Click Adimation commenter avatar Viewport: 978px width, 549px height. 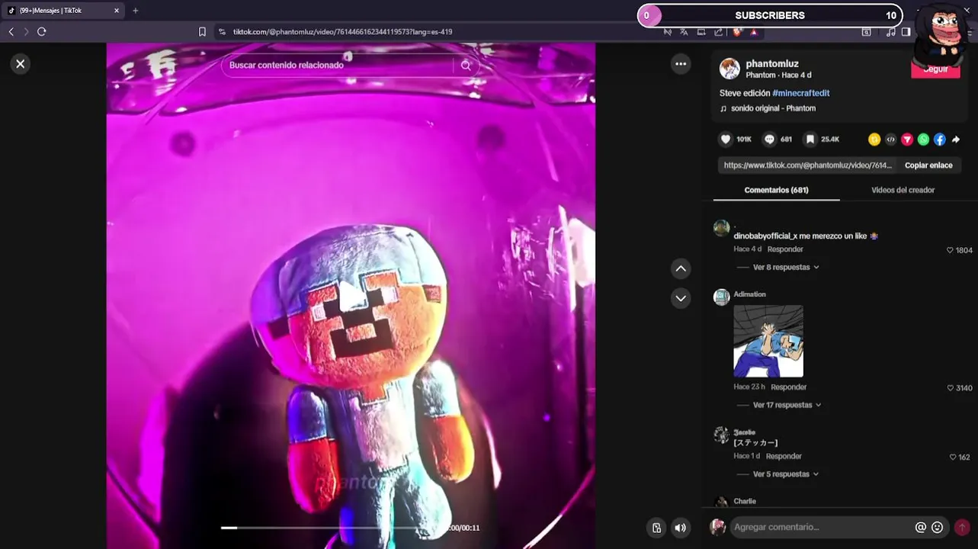tap(721, 297)
